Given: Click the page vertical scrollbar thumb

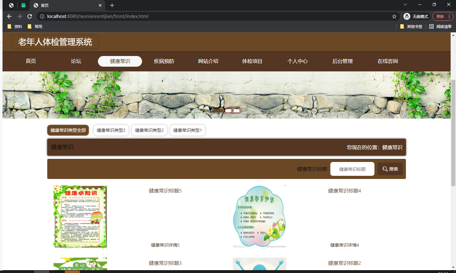Looking at the screenshot, I should 453,133.
